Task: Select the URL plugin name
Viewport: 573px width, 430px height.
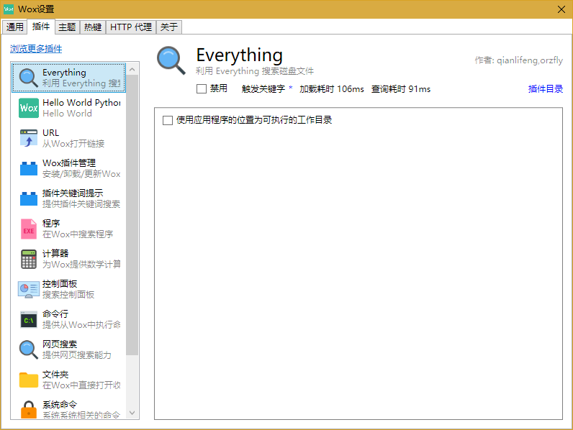Action: tap(51, 133)
